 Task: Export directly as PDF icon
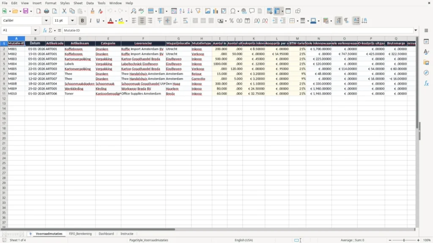click(x=38, y=11)
